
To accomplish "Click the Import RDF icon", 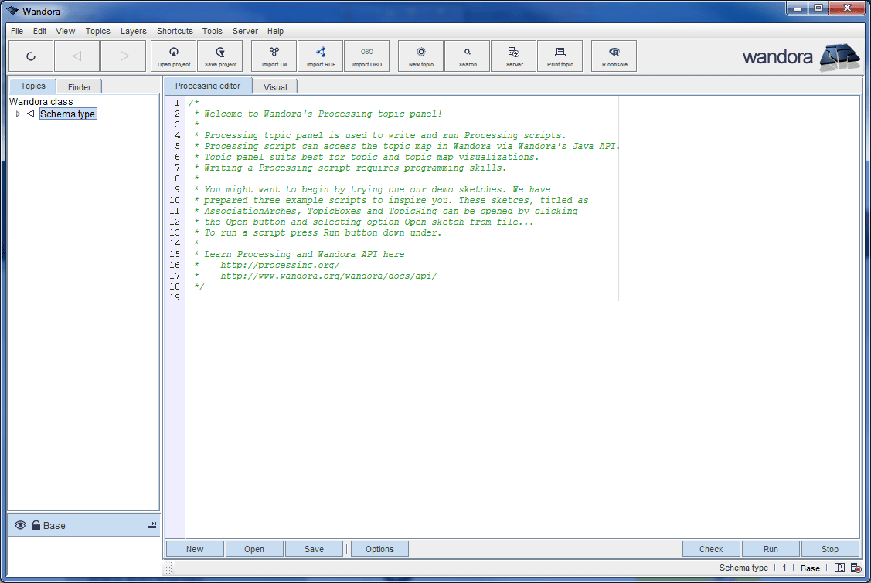I will (x=320, y=55).
